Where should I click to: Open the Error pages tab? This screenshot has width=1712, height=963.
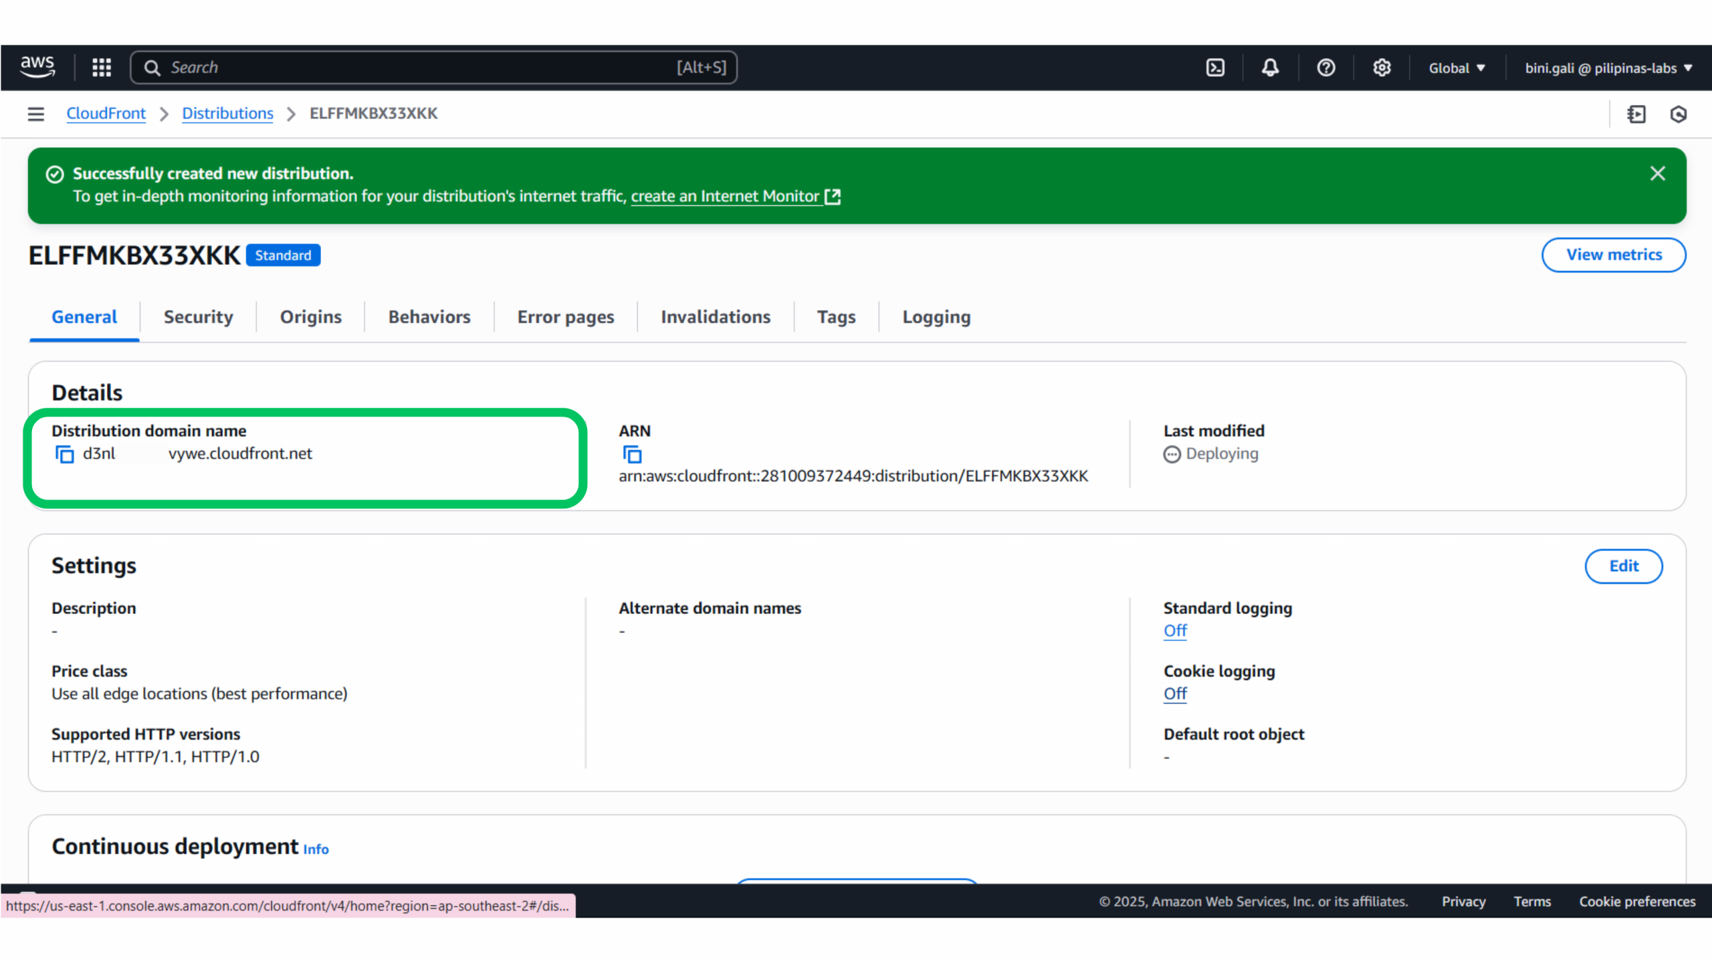566,317
